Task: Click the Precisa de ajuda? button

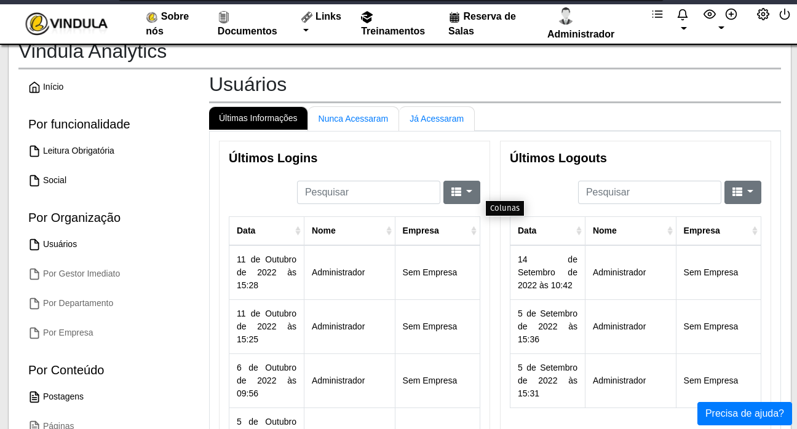Action: [744, 414]
